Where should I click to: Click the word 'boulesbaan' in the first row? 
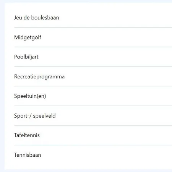pos(45,18)
